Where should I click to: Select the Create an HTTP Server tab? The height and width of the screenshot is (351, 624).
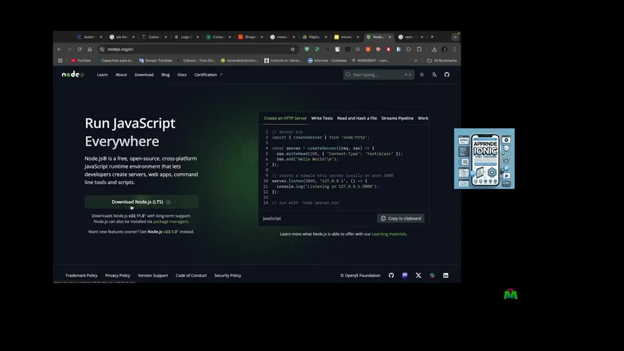[x=285, y=118]
